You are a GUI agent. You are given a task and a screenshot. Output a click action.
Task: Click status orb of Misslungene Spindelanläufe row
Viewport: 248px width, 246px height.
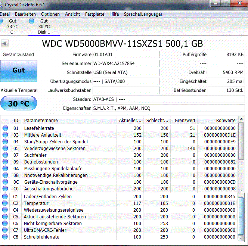tap(5, 168)
